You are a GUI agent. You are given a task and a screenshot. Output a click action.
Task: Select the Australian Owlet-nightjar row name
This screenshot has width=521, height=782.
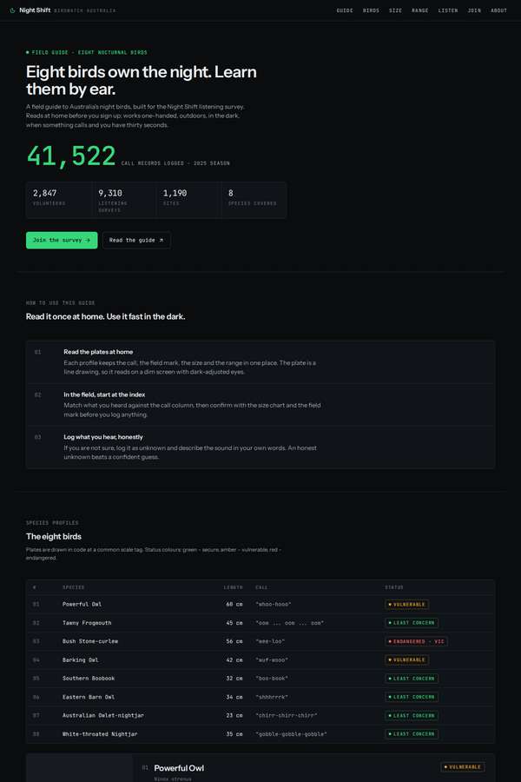103,715
